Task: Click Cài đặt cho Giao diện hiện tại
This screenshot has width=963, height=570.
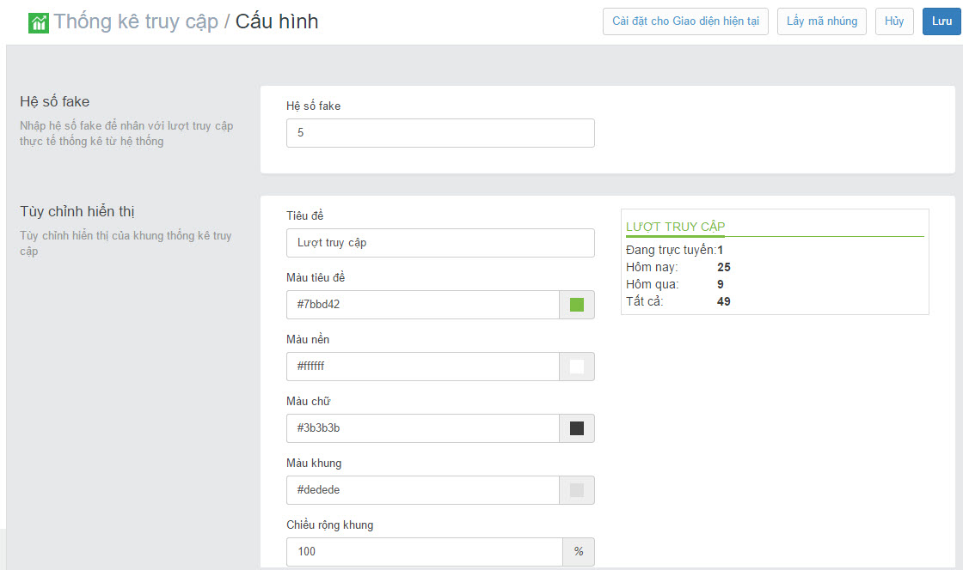Action: (684, 21)
